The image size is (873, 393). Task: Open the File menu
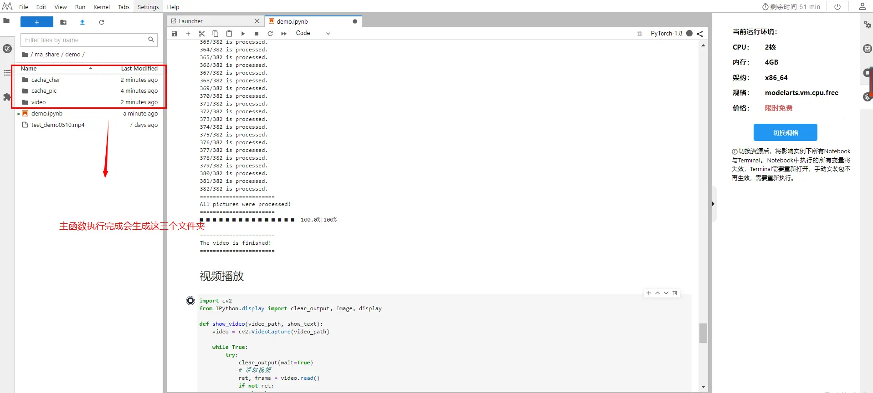tap(24, 7)
